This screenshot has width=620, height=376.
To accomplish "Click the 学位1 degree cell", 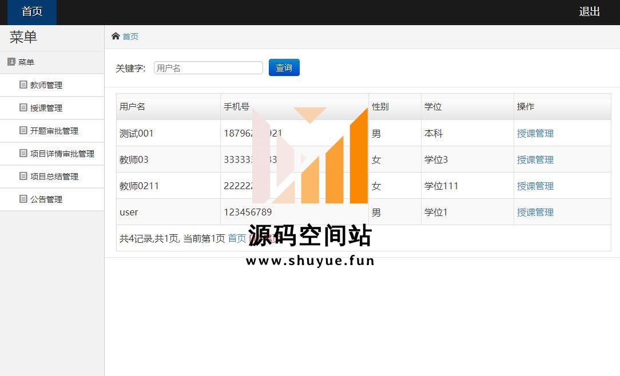I will click(467, 212).
